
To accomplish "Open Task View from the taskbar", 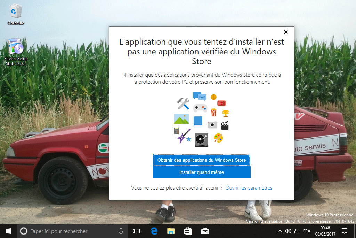I will tap(136, 231).
